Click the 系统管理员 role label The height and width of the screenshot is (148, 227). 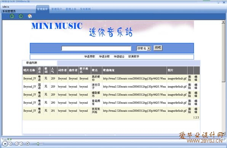pyautogui.click(x=9, y=11)
